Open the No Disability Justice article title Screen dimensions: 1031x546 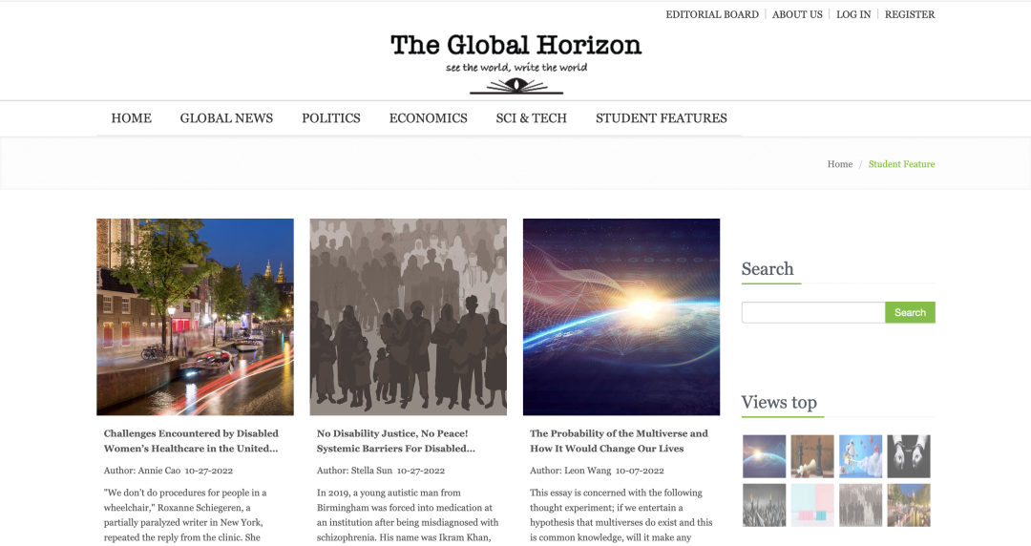click(x=396, y=441)
